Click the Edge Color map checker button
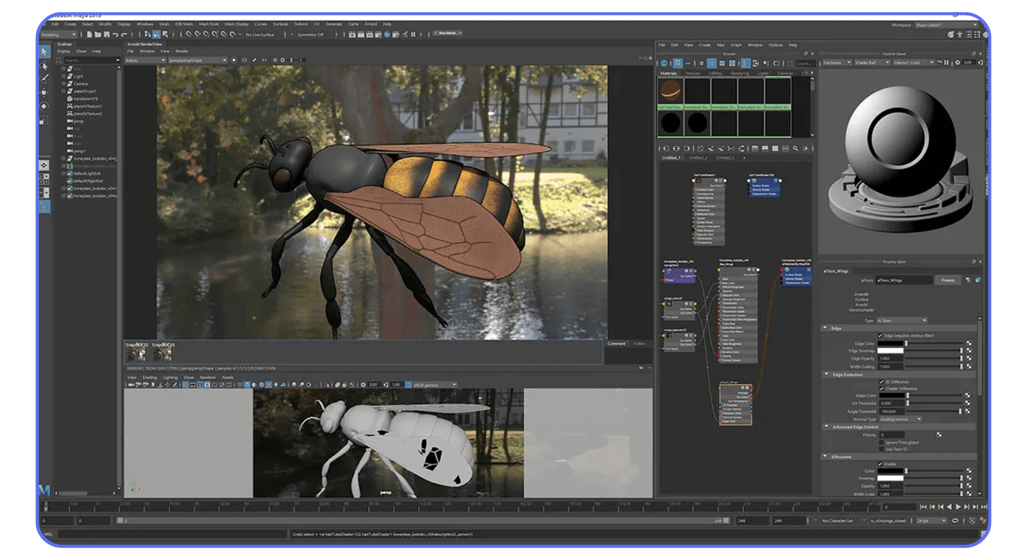The image size is (1027, 560). click(x=969, y=344)
